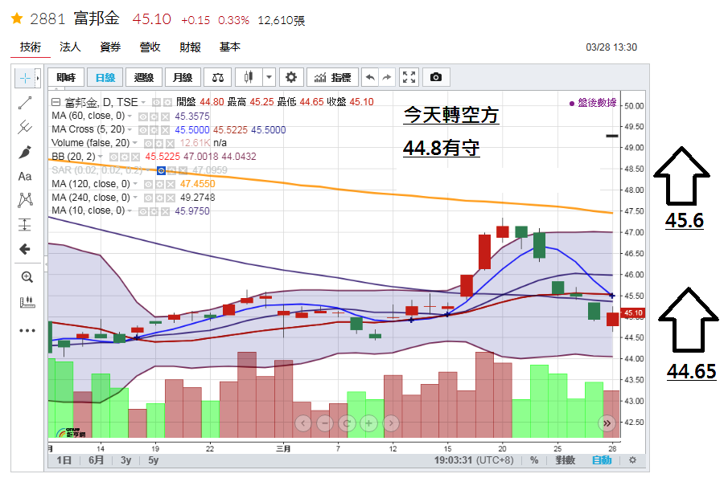Switch to the 財報 tab
The height and width of the screenshot is (482, 724).
(190, 47)
